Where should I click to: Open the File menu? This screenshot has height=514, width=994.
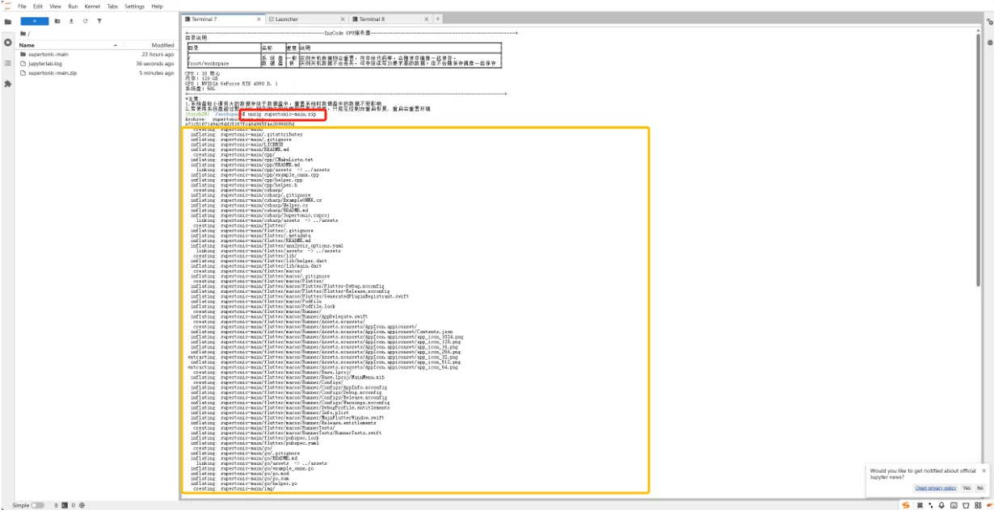coord(22,6)
